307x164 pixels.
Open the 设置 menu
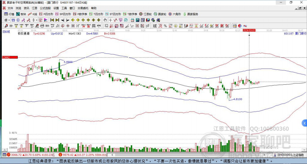tap(56, 8)
